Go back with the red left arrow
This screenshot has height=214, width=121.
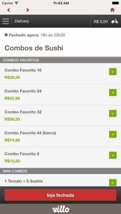click(9, 10)
